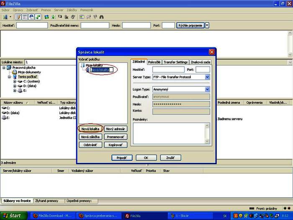This screenshot has height=220, width=293.
Task: Switch to the Transfer Settings tab
Action: coord(175,62)
